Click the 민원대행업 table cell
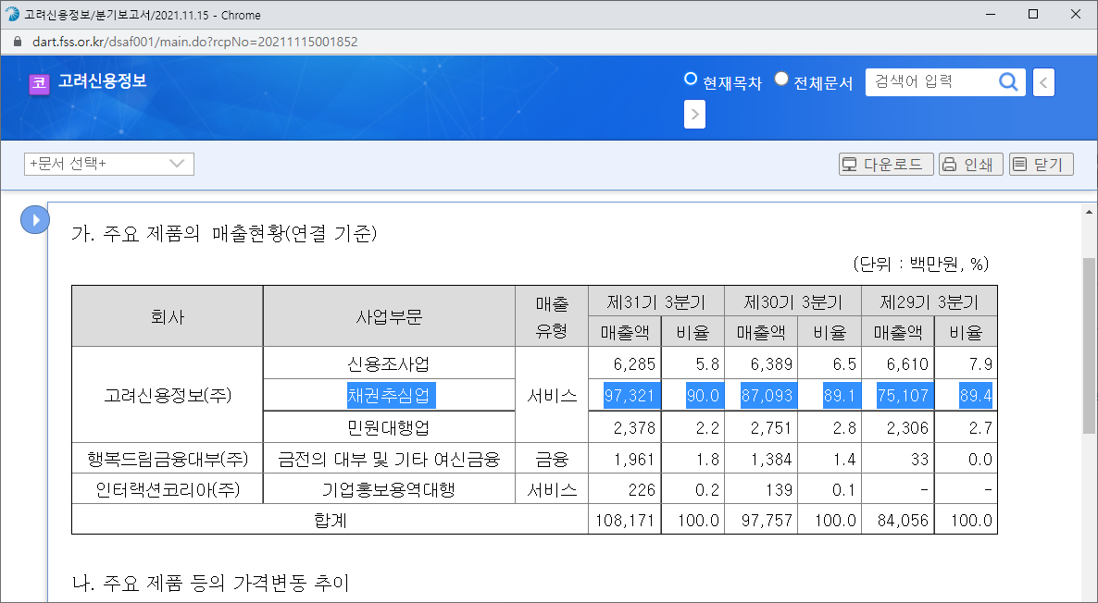Screen dimensions: 1098x603 (x=389, y=427)
